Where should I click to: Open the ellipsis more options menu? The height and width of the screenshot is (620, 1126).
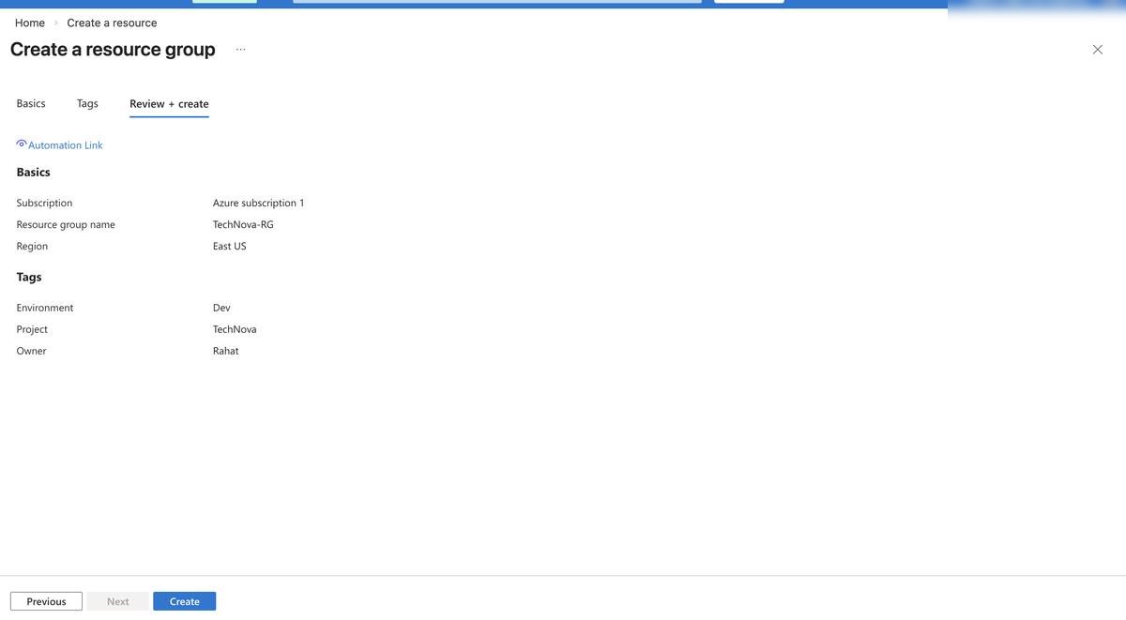click(x=241, y=50)
